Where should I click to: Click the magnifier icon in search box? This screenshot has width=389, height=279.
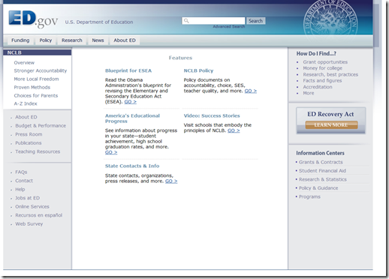[186, 21]
